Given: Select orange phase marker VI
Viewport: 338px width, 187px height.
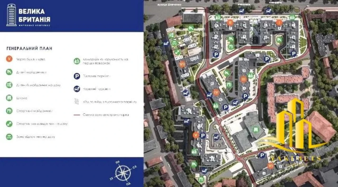Looking at the screenshot, I should pyautogui.click(x=270, y=166).
